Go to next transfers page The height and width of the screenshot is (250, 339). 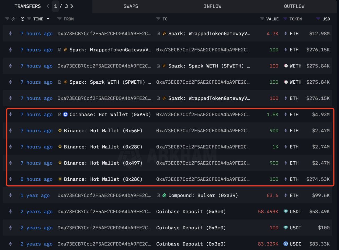(72, 6)
